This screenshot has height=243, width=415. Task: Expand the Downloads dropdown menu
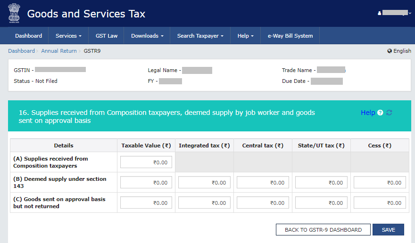[x=147, y=36]
